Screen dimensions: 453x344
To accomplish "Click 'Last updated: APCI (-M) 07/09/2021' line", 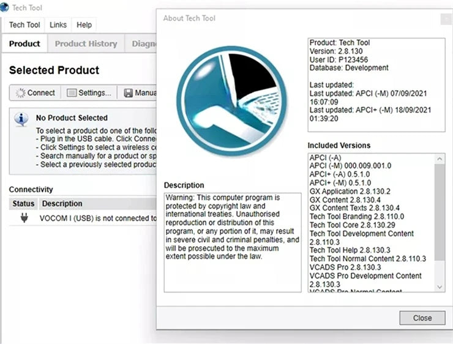I will click(368, 94).
